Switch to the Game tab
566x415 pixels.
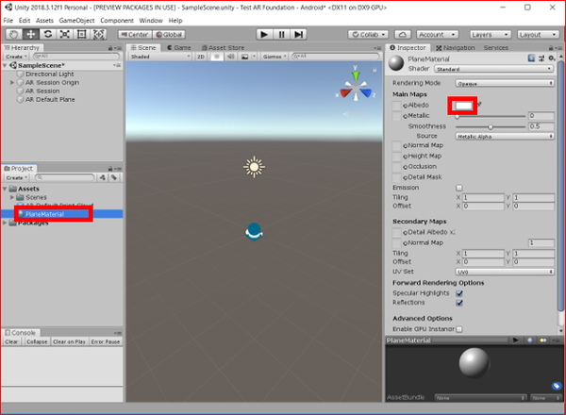pyautogui.click(x=179, y=48)
